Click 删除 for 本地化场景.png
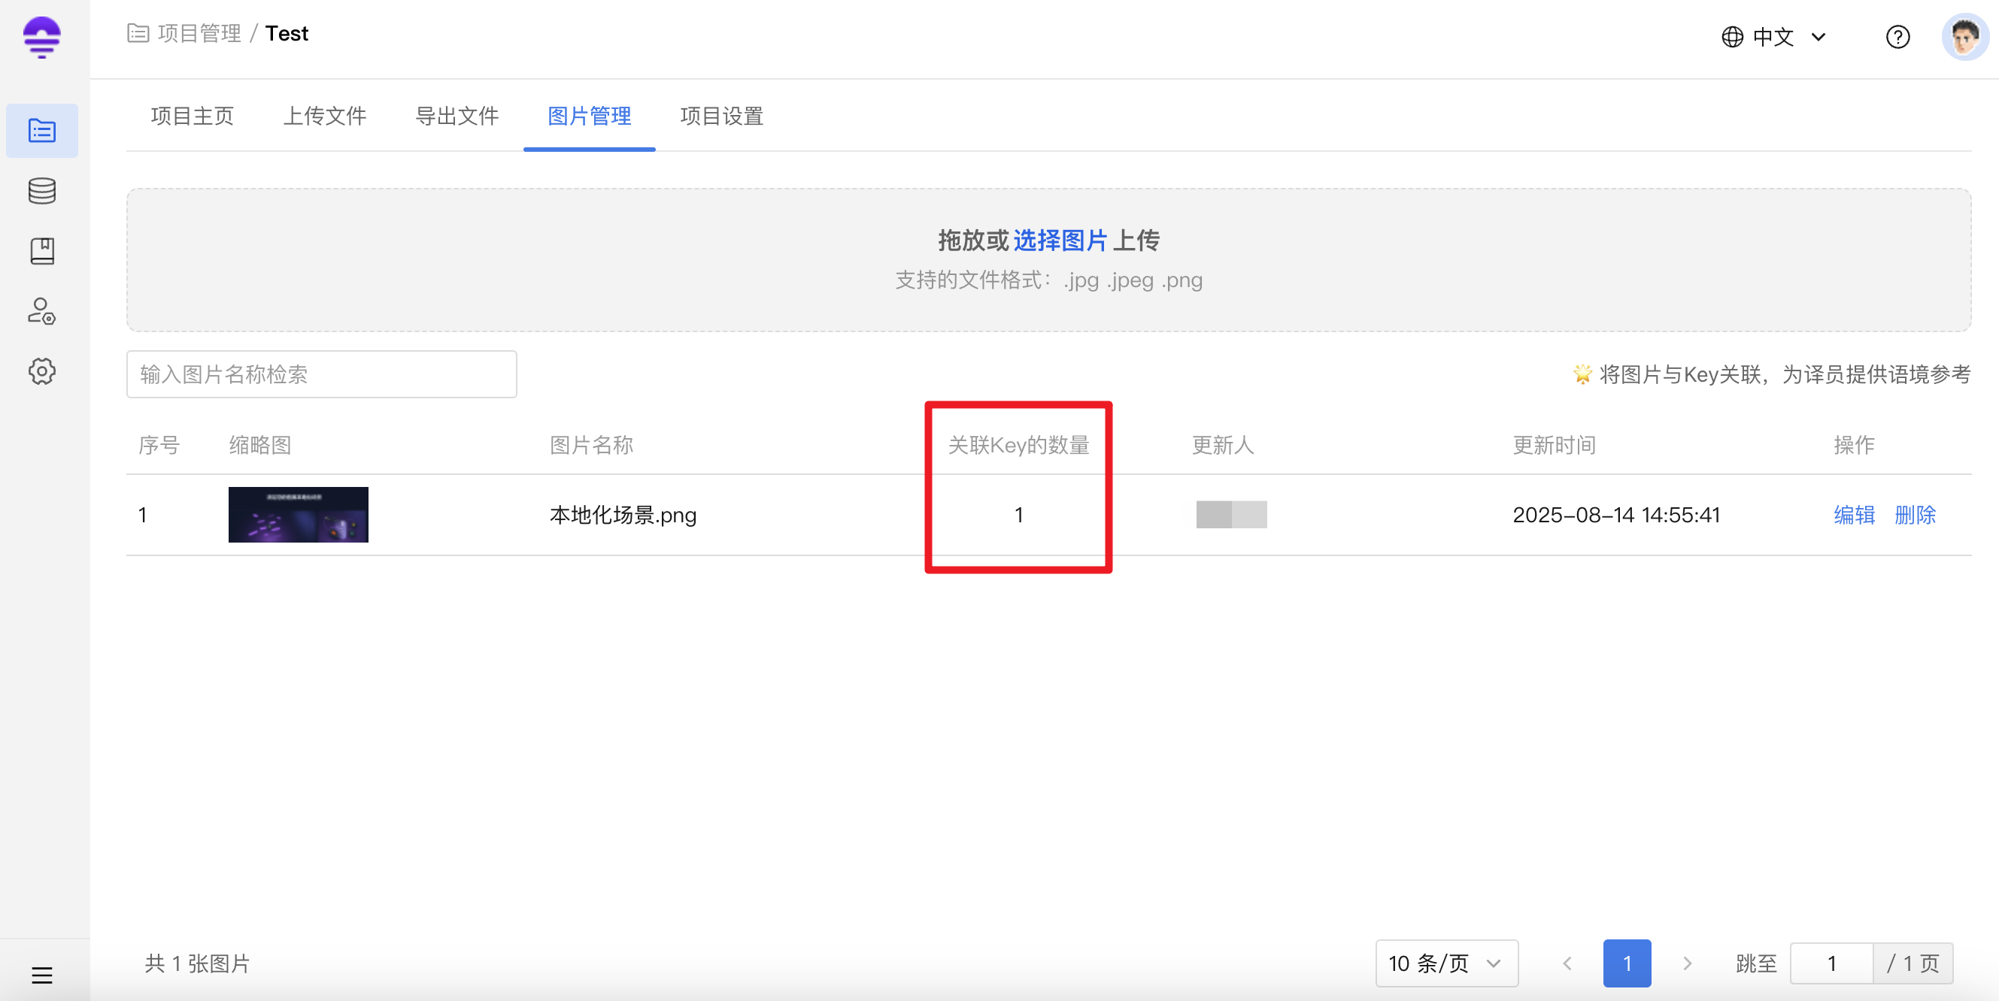 1915,515
